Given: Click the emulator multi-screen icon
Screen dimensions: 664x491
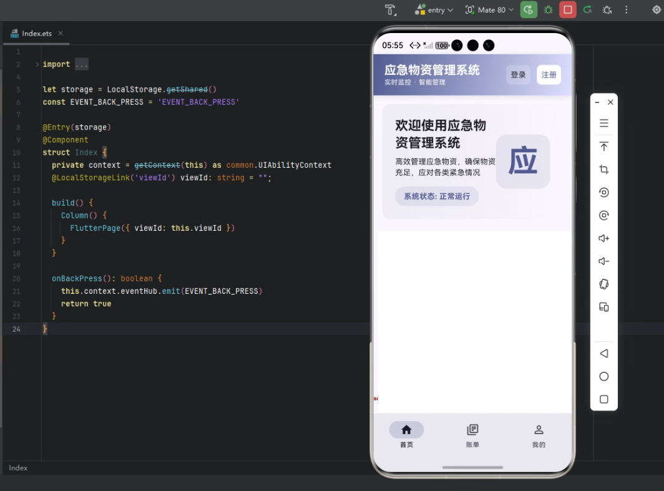Looking at the screenshot, I should click(604, 307).
